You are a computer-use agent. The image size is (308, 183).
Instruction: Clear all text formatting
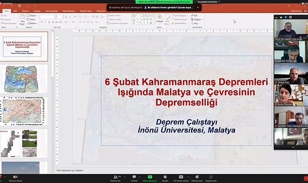point(75,17)
